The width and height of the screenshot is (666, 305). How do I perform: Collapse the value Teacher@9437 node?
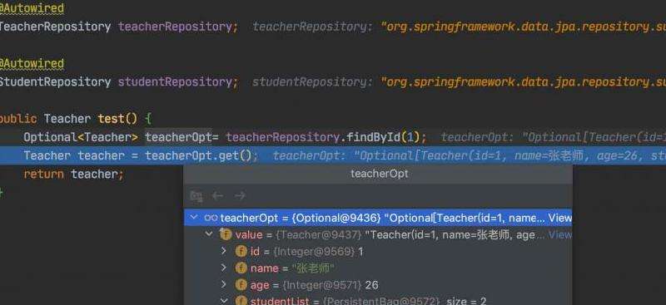(209, 234)
